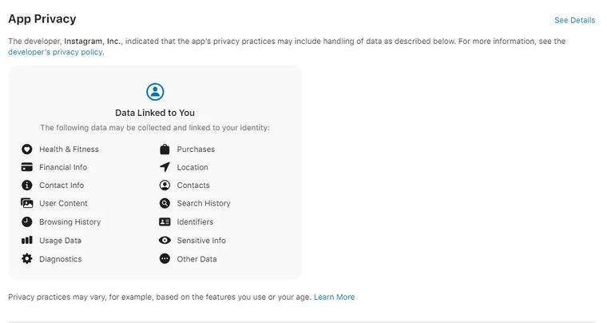Select the Data Linked to You heading
The image size is (607, 323).
155,113
